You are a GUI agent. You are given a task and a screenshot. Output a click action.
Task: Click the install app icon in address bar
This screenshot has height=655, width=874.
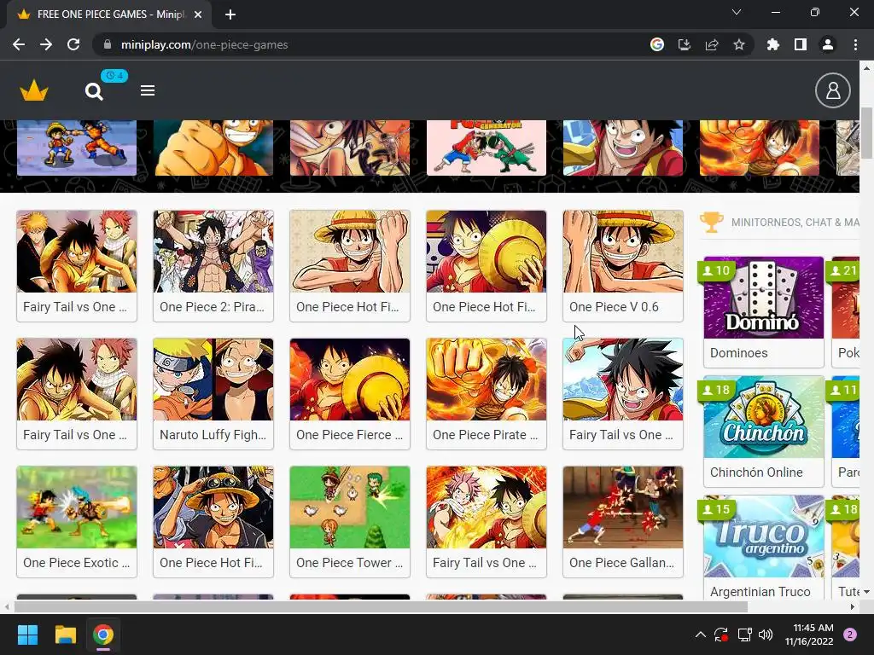685,44
